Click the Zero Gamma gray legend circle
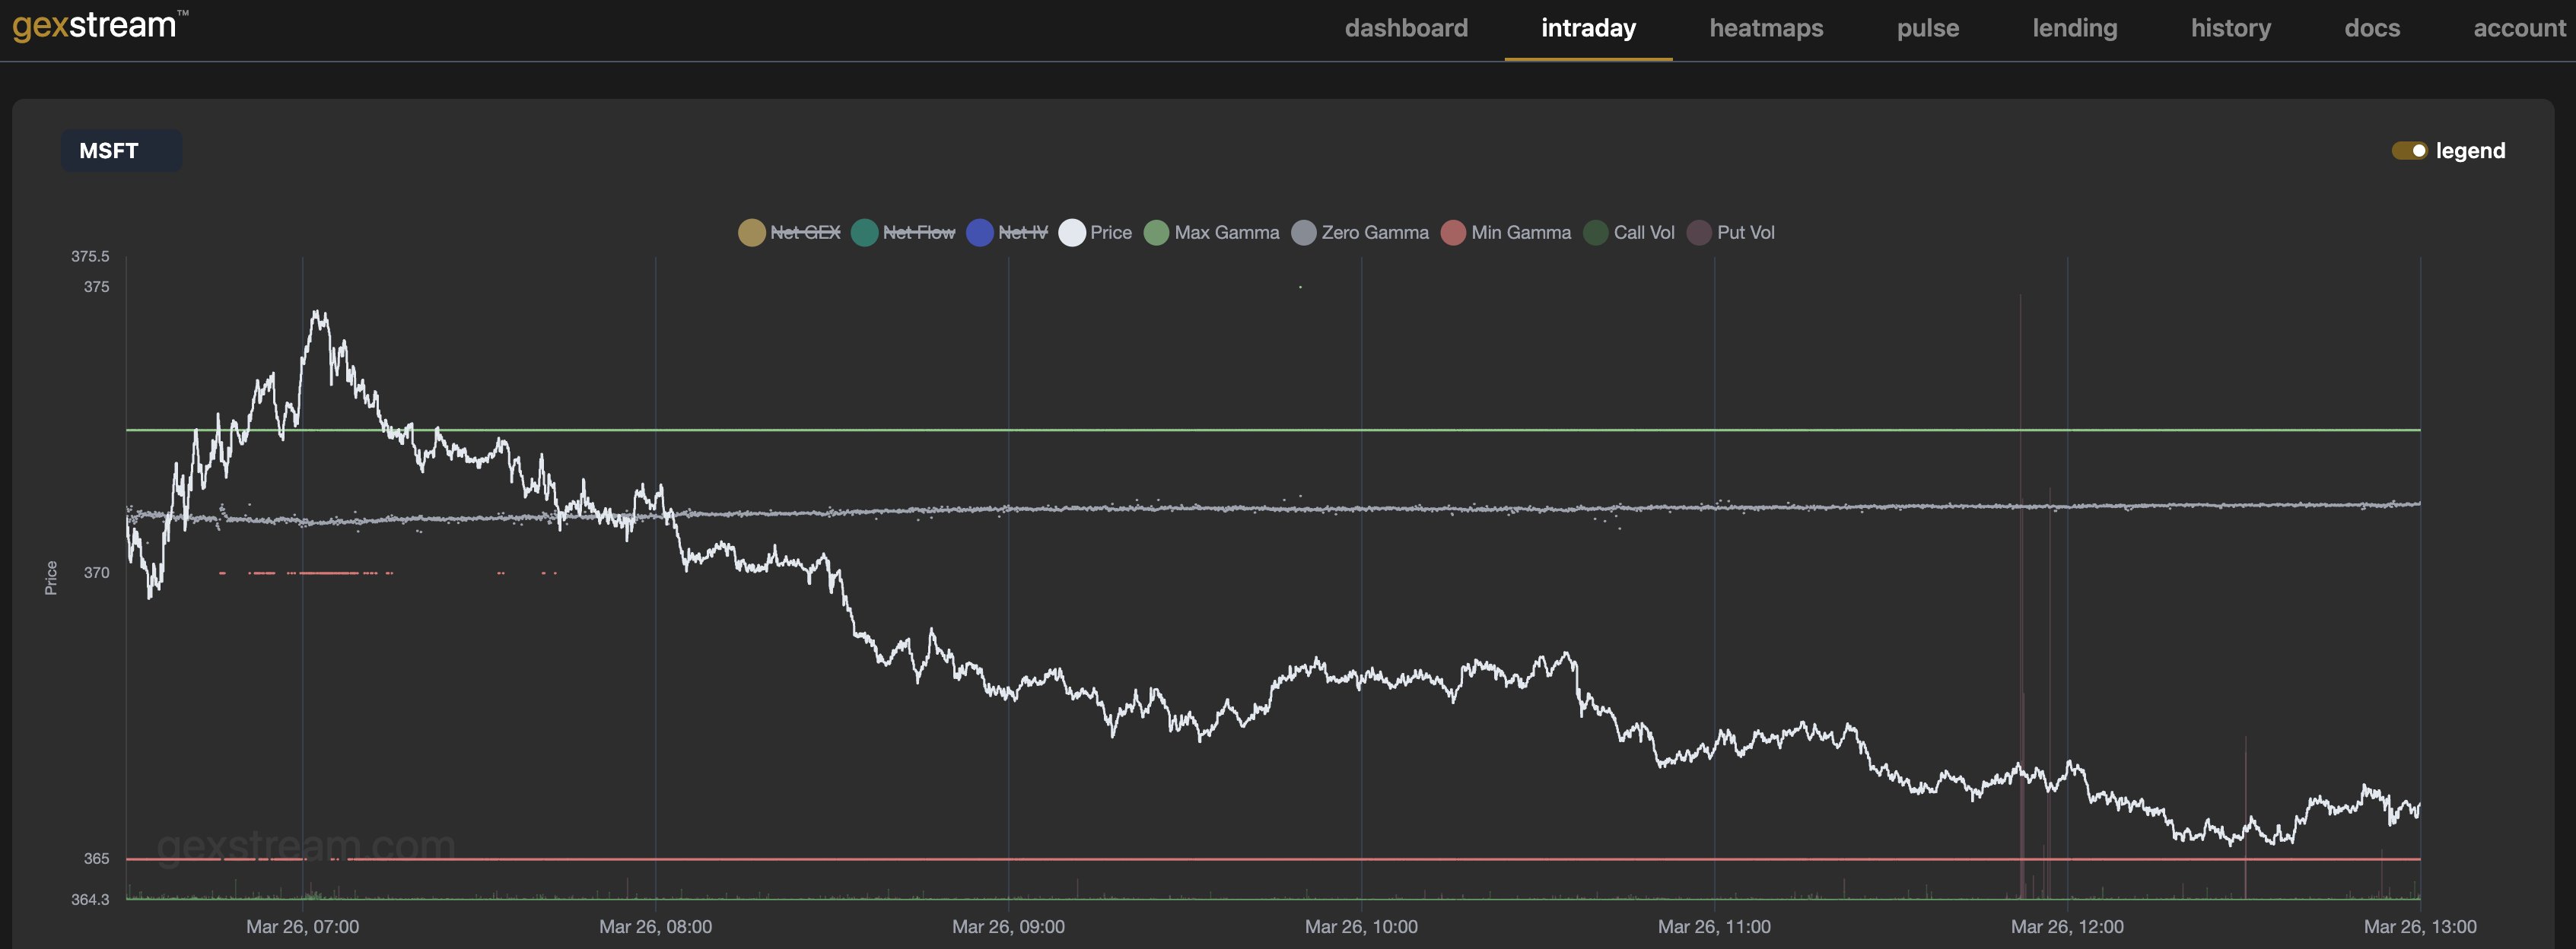The height and width of the screenshot is (949, 2576). coord(1303,233)
